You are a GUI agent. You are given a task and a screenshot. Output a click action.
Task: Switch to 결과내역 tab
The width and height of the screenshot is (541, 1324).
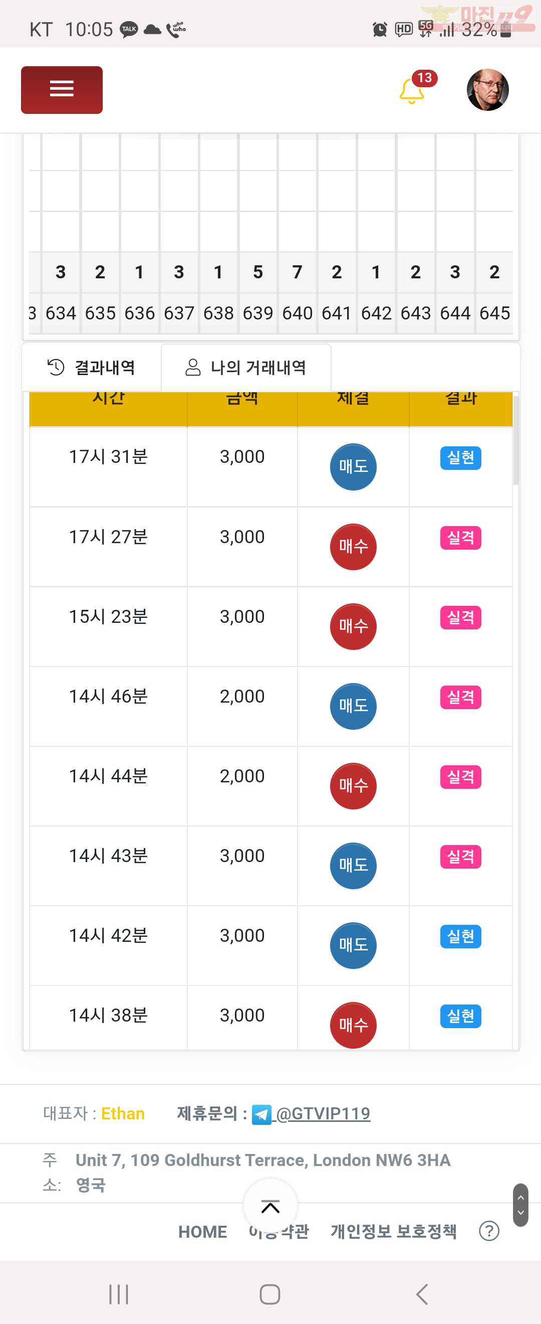tap(91, 368)
